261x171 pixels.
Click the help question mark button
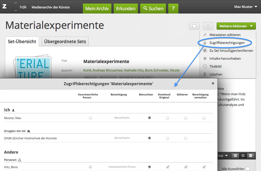(173, 8)
